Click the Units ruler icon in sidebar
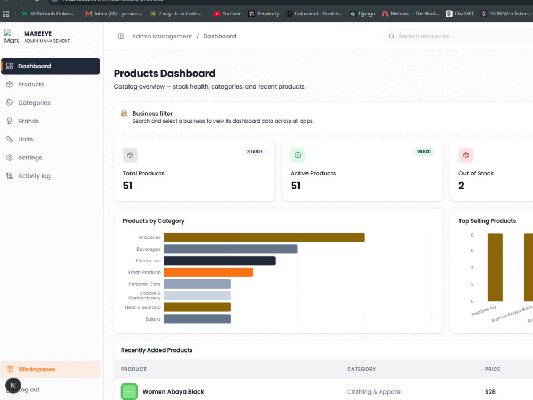Image resolution: width=533 pixels, height=400 pixels. tap(10, 139)
